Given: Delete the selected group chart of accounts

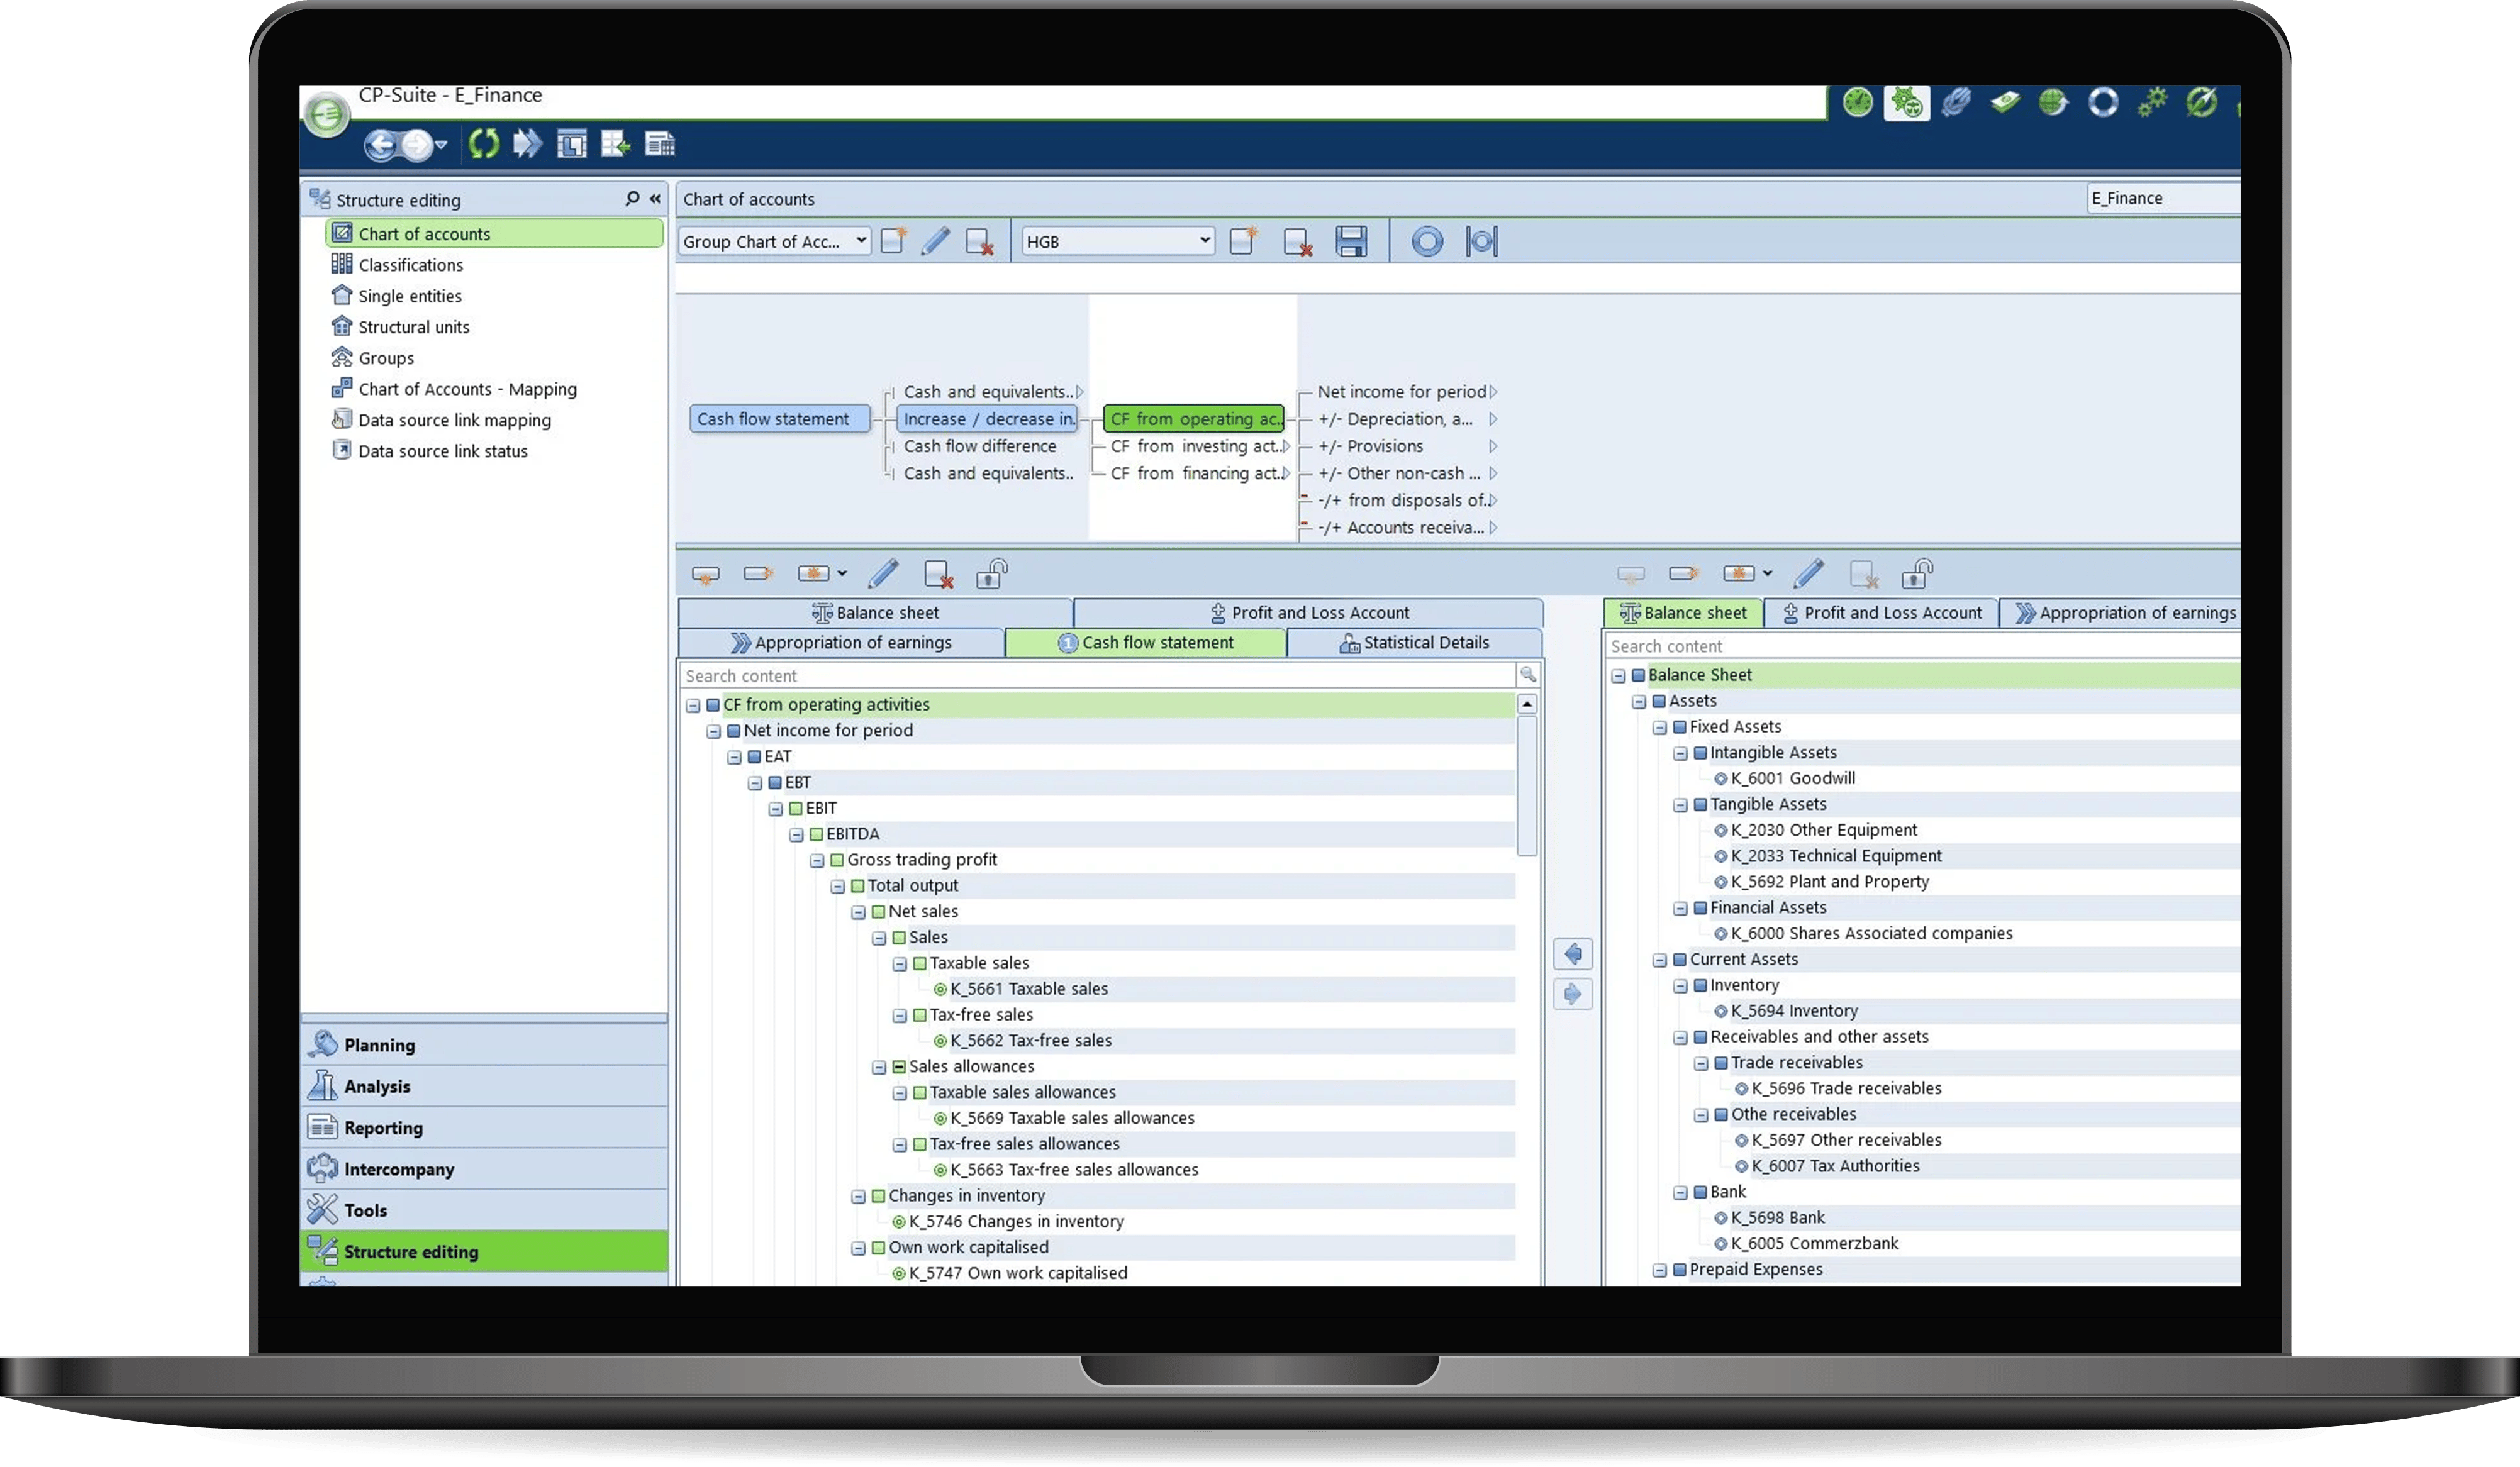Looking at the screenshot, I should pyautogui.click(x=979, y=242).
